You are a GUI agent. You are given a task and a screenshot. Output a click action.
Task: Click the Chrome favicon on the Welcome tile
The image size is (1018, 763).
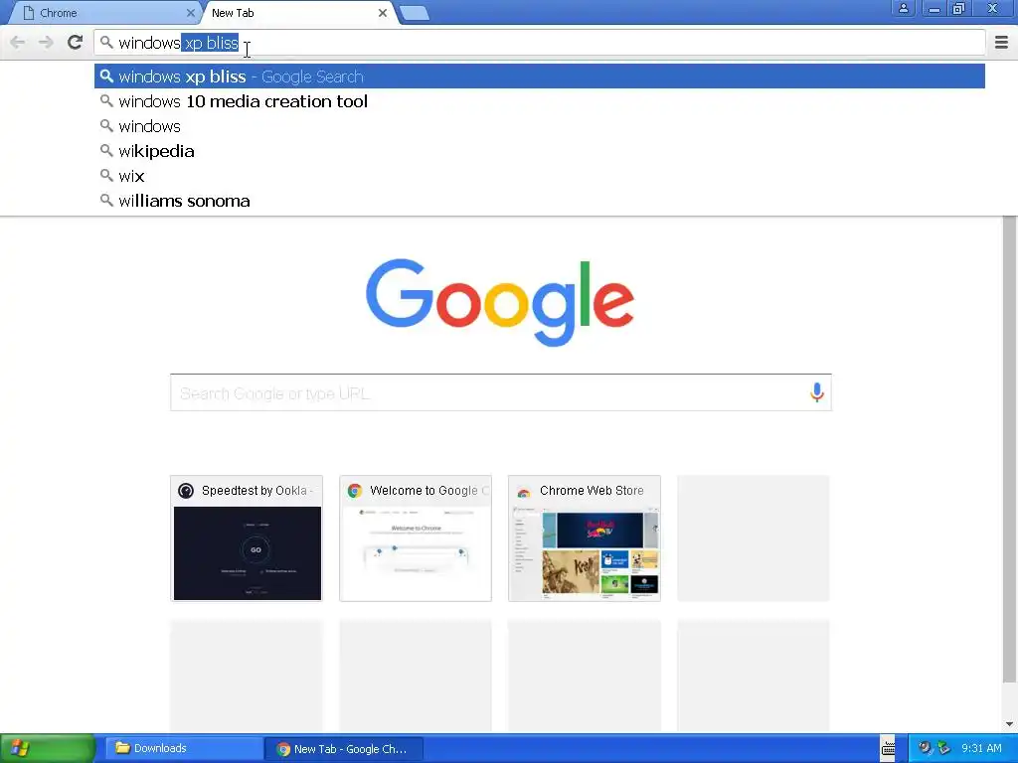355,491
